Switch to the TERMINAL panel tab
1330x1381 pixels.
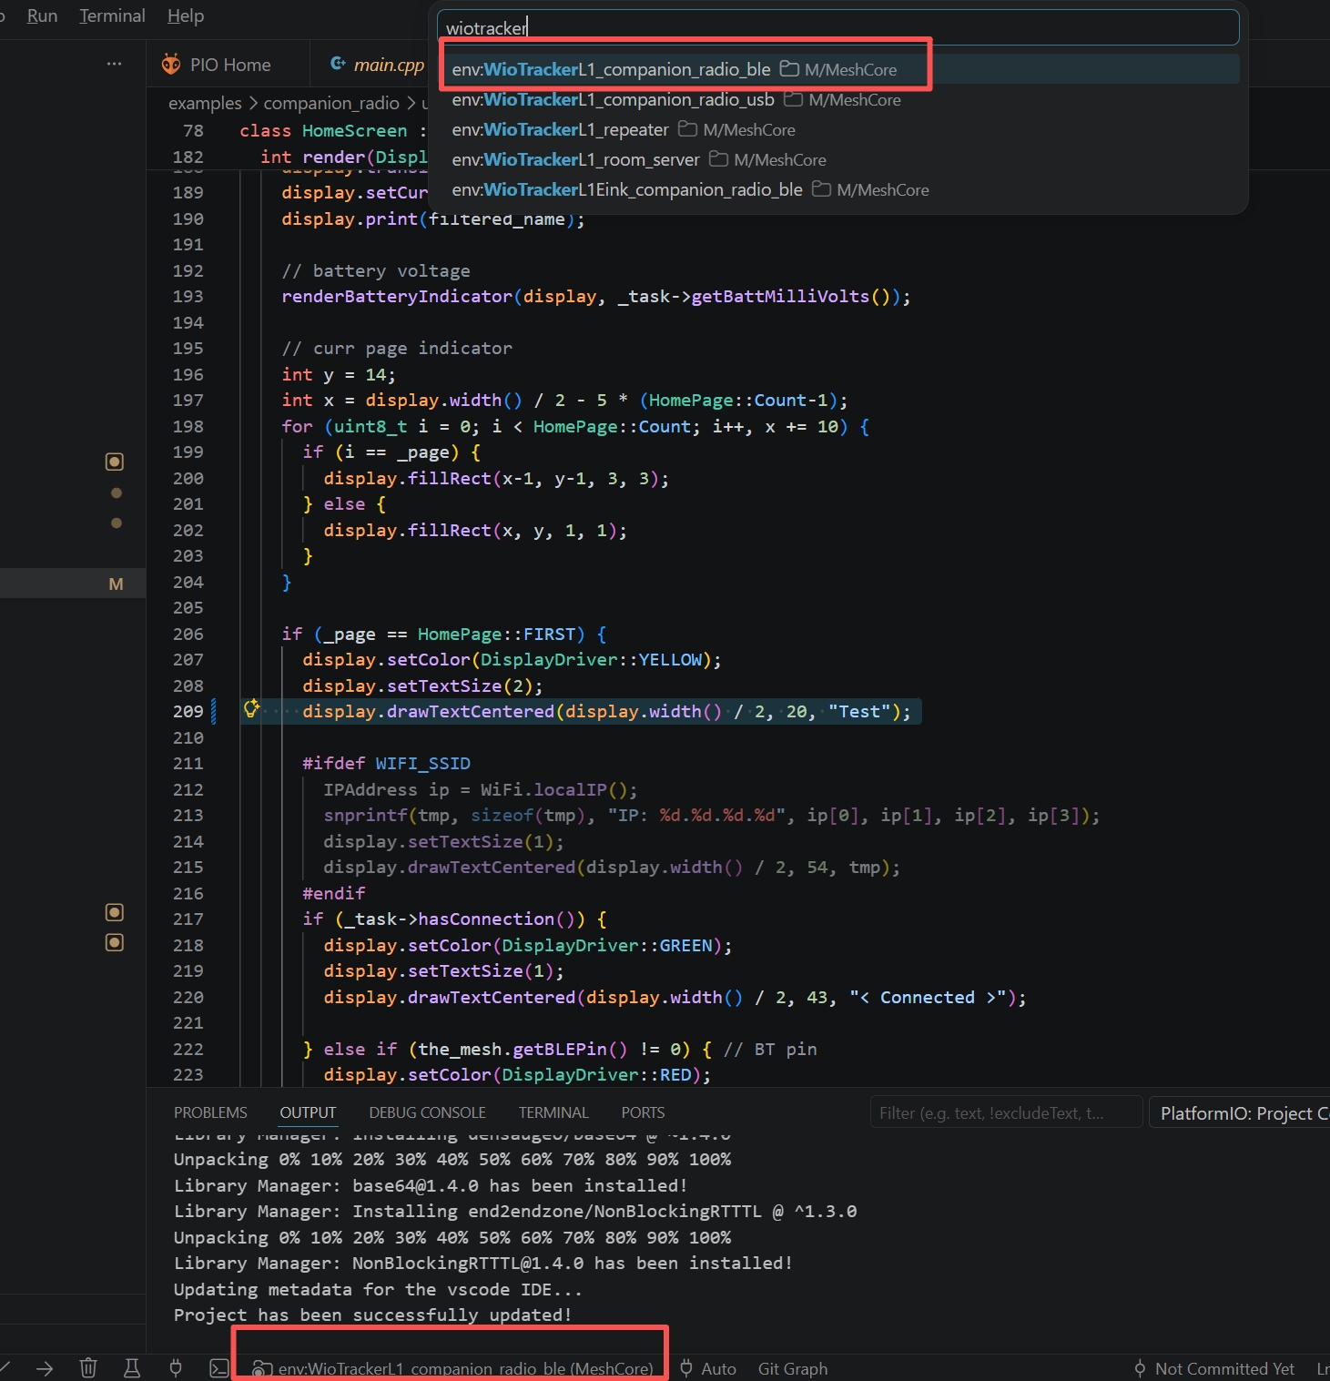click(x=553, y=1112)
